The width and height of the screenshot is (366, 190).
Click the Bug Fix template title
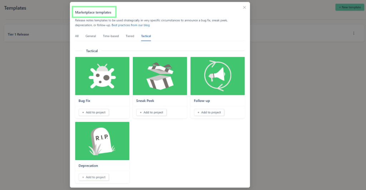click(84, 101)
